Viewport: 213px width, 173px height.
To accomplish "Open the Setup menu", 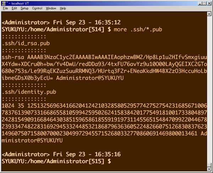I will (24, 8).
